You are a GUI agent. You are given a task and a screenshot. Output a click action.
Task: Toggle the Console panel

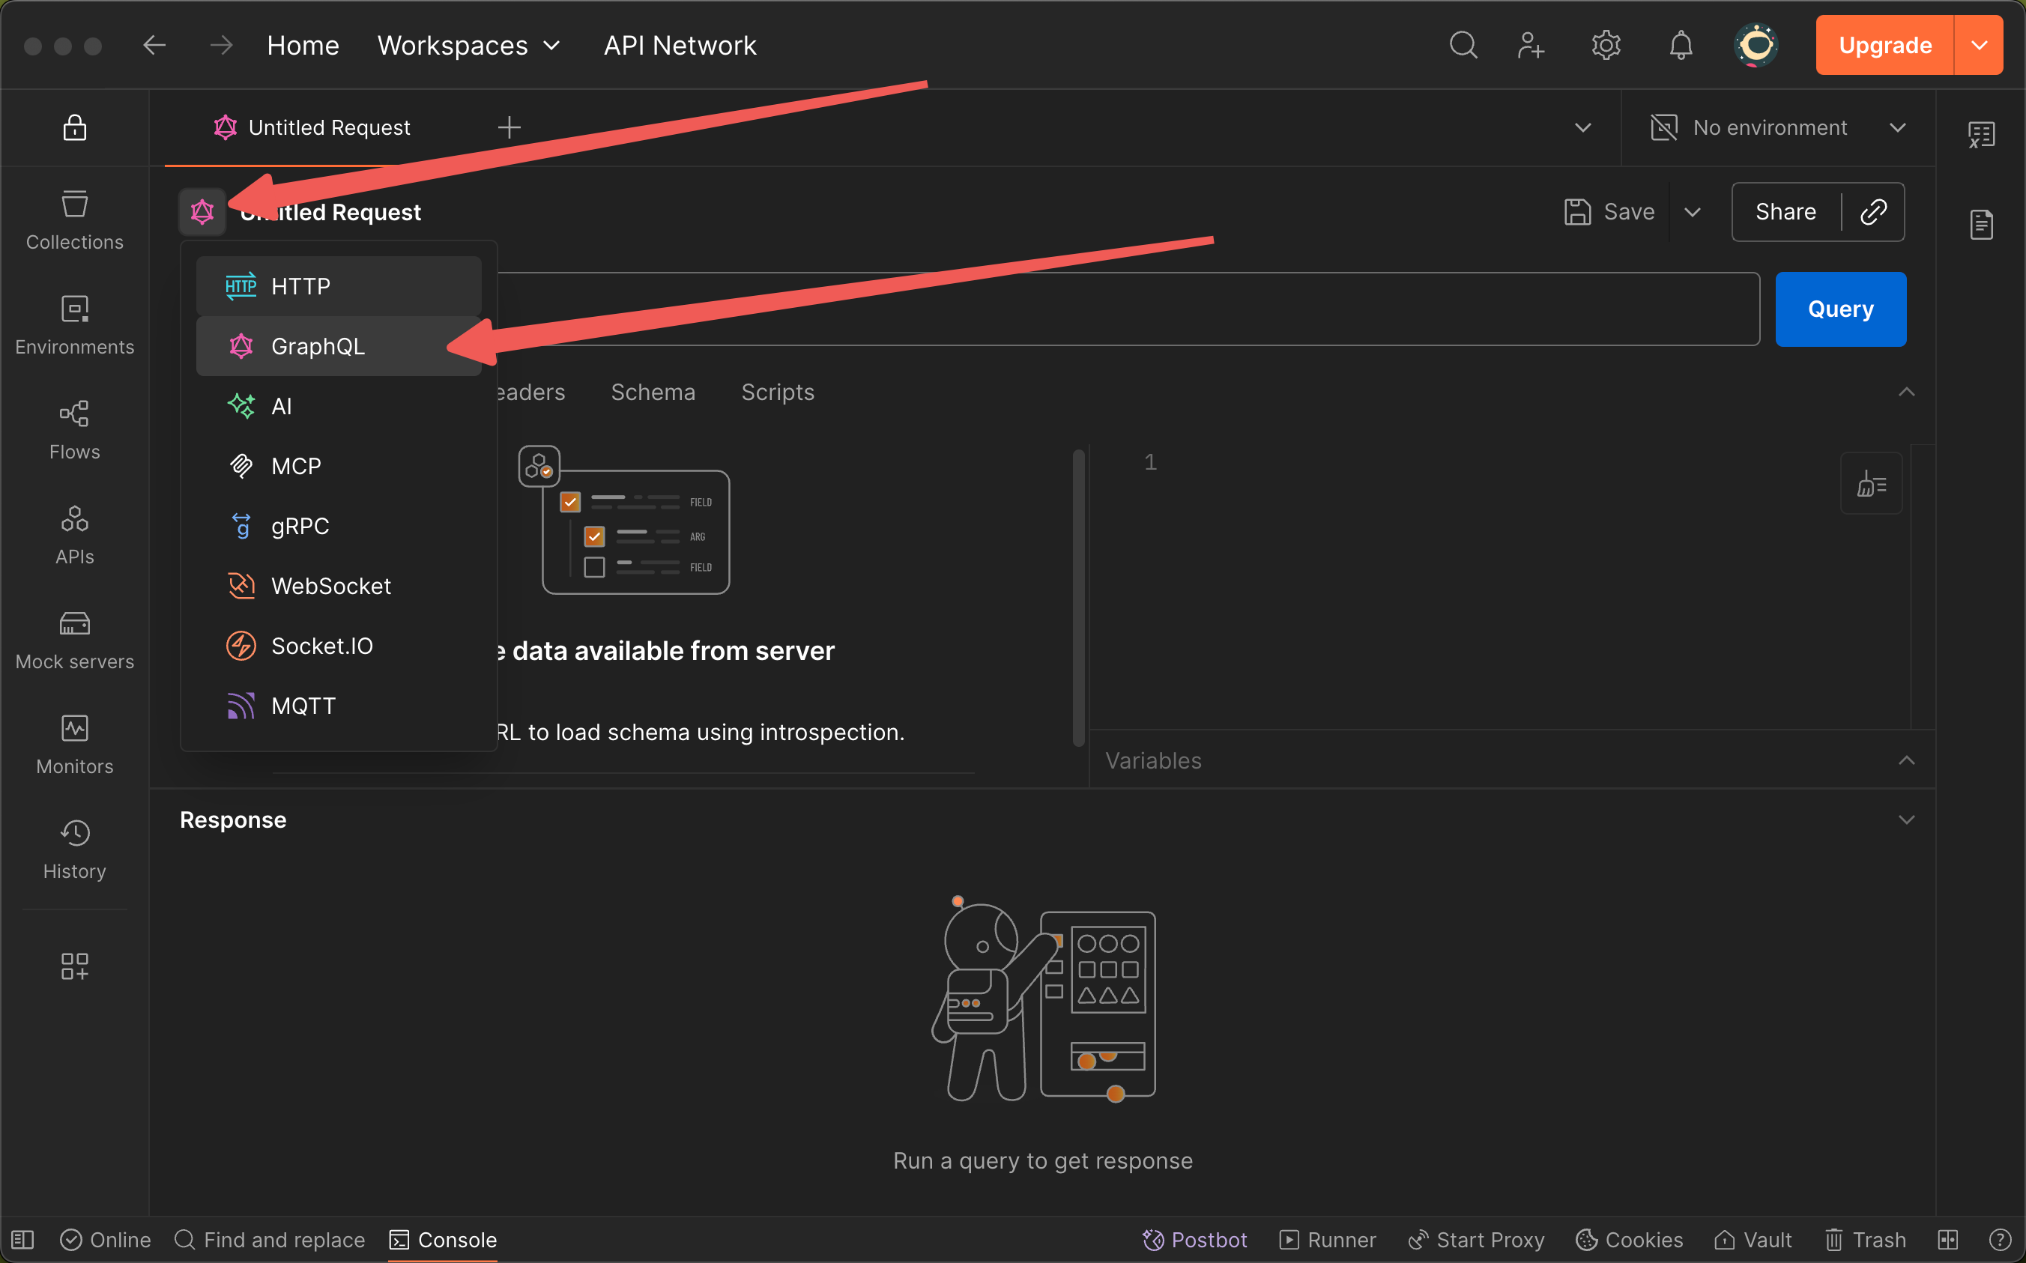[444, 1240]
